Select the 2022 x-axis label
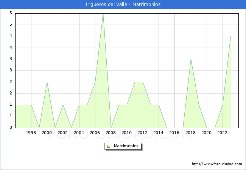This screenshot has width=246, height=170. click(223, 133)
